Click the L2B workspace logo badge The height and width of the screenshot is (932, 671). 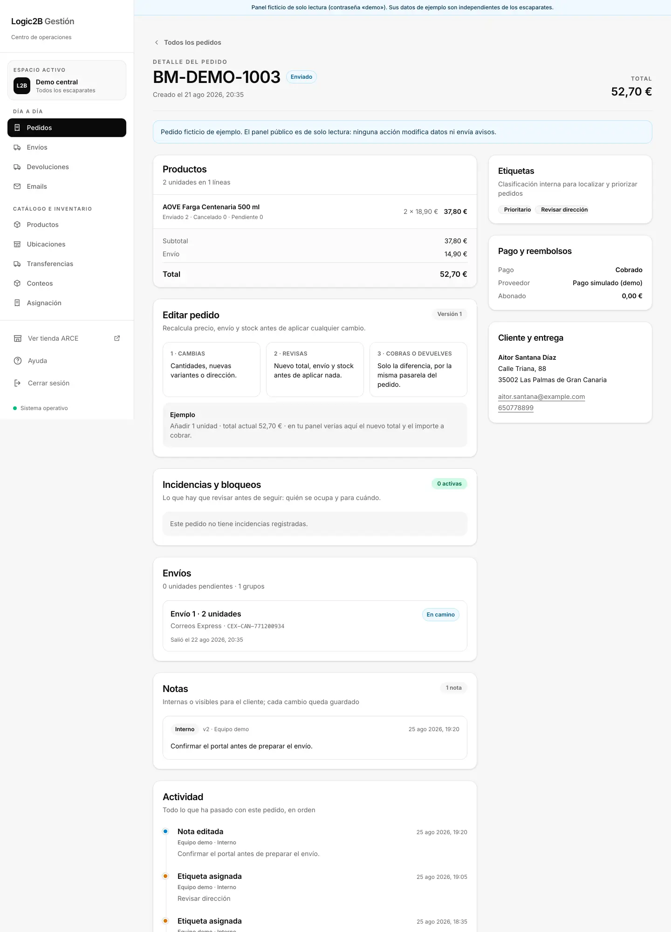(22, 86)
